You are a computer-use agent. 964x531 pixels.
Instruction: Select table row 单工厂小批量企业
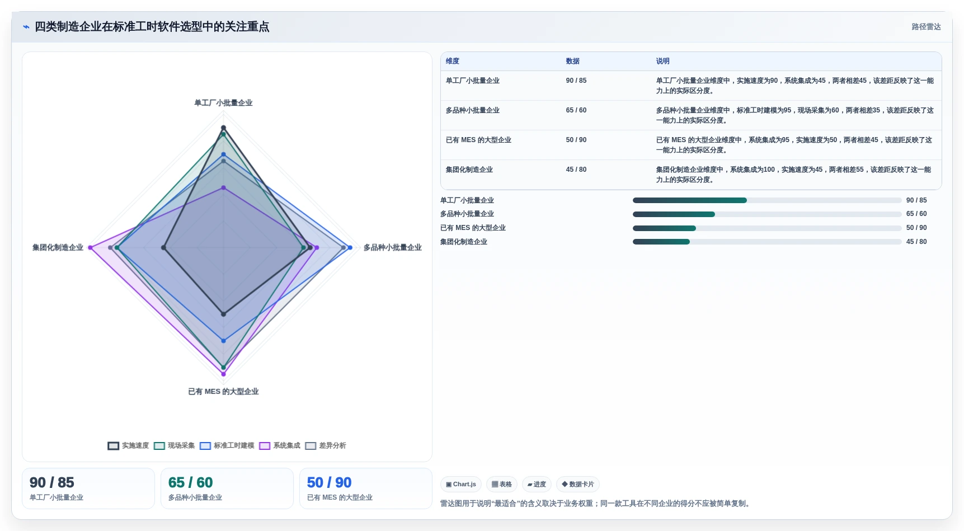(x=691, y=86)
